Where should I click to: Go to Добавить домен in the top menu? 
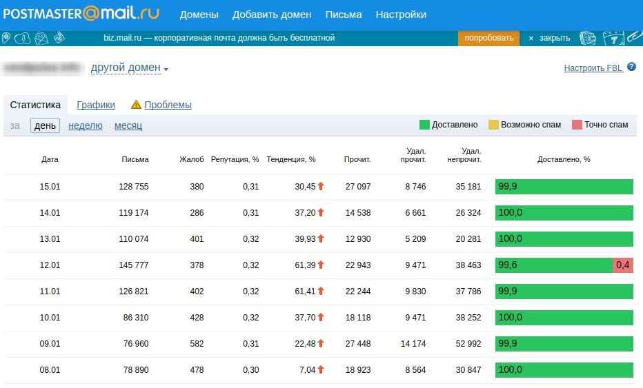point(272,14)
